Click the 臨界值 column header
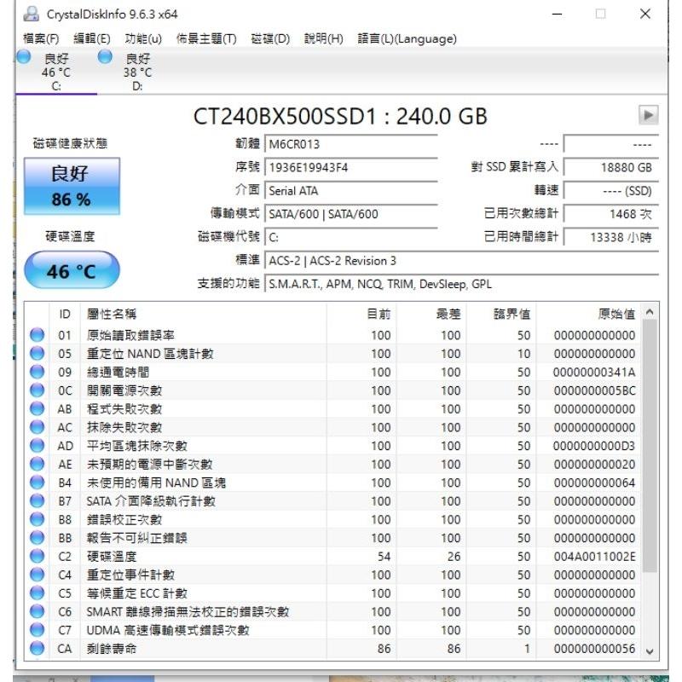 [x=501, y=314]
